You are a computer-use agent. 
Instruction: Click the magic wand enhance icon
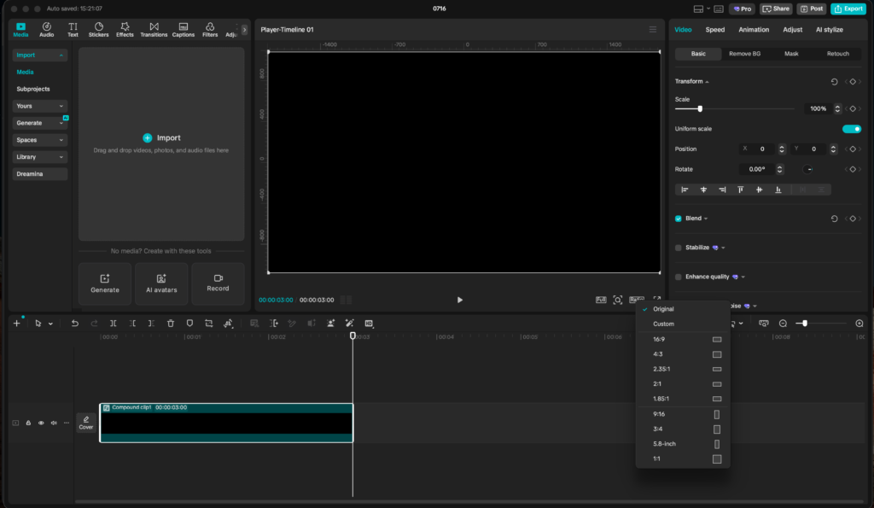349,324
